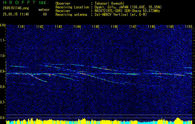
Task: Click the meteor count label
Action: [44, 10]
